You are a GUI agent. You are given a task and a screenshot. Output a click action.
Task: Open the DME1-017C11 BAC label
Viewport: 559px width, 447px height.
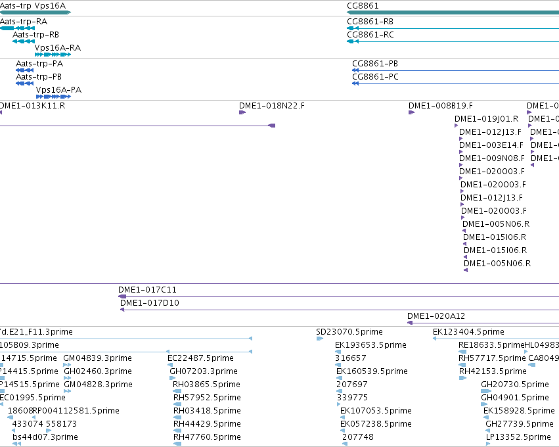147,290
